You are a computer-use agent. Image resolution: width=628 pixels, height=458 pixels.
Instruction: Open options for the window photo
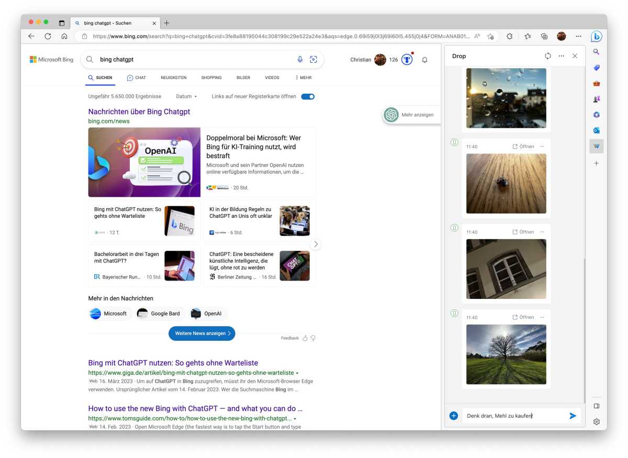(x=542, y=232)
